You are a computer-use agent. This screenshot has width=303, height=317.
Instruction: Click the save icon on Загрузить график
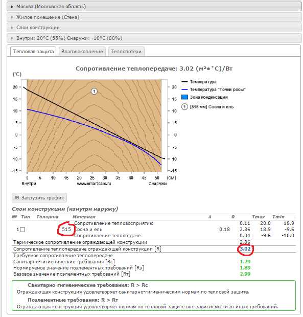(17, 197)
